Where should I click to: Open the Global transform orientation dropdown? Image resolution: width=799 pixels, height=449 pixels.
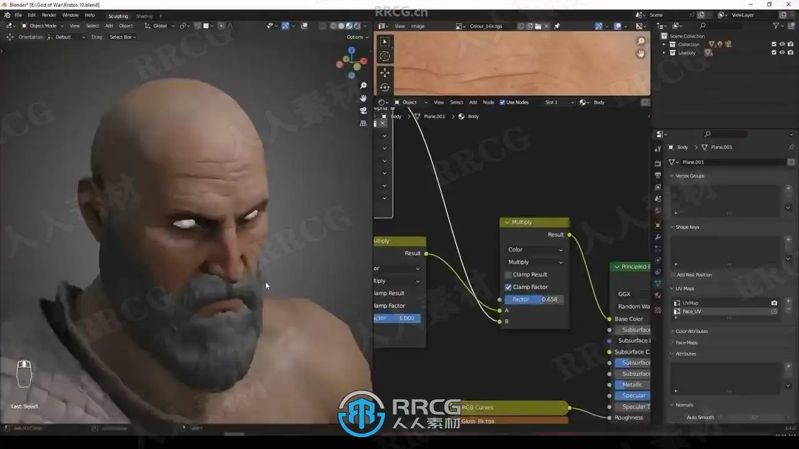point(159,26)
